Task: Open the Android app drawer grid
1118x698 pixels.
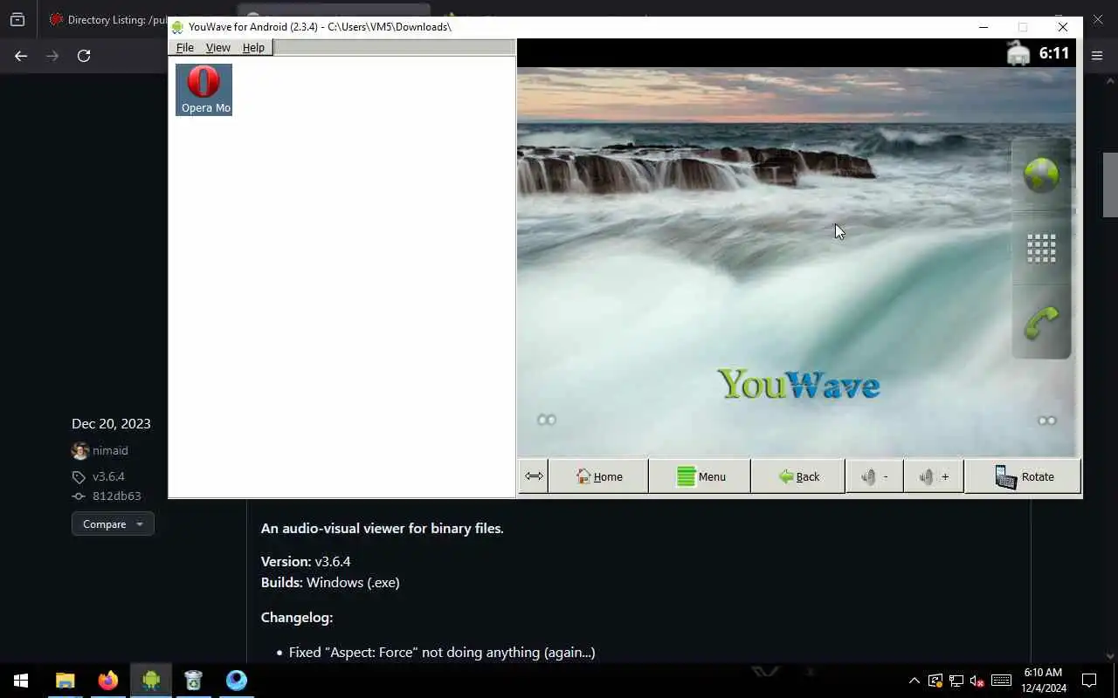Action: point(1041,249)
